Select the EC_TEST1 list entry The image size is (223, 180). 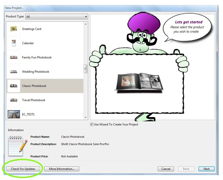[x=45, y=114]
